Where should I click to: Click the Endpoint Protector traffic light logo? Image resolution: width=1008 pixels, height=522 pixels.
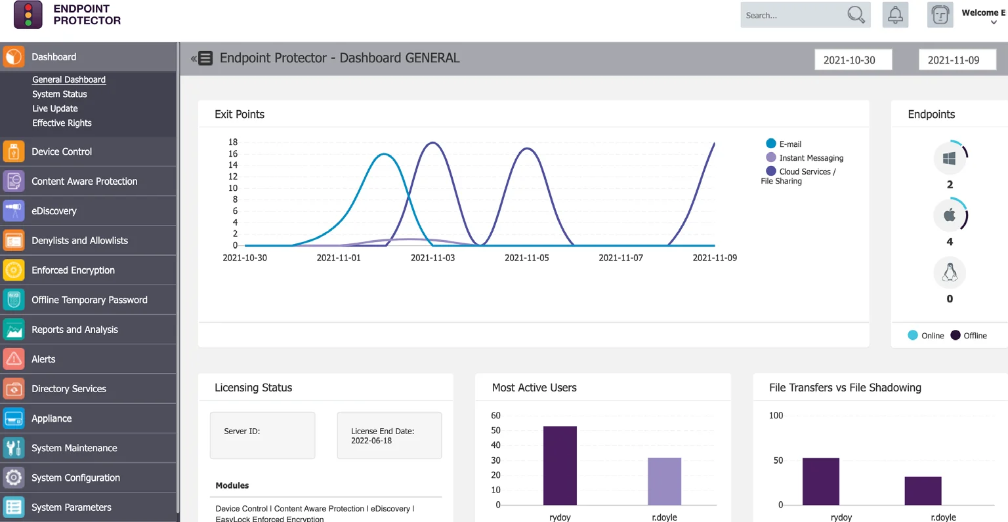28,14
